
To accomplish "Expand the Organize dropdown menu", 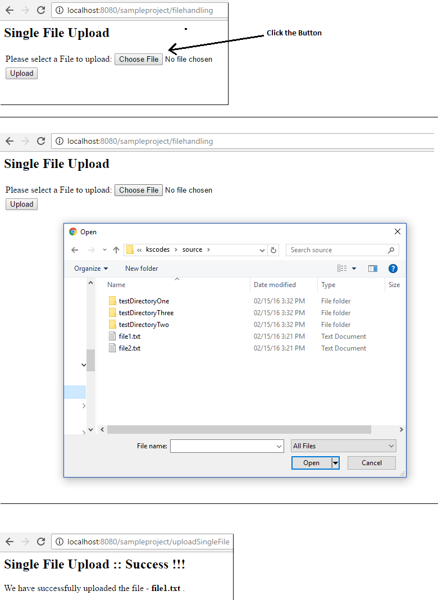I will 91,269.
